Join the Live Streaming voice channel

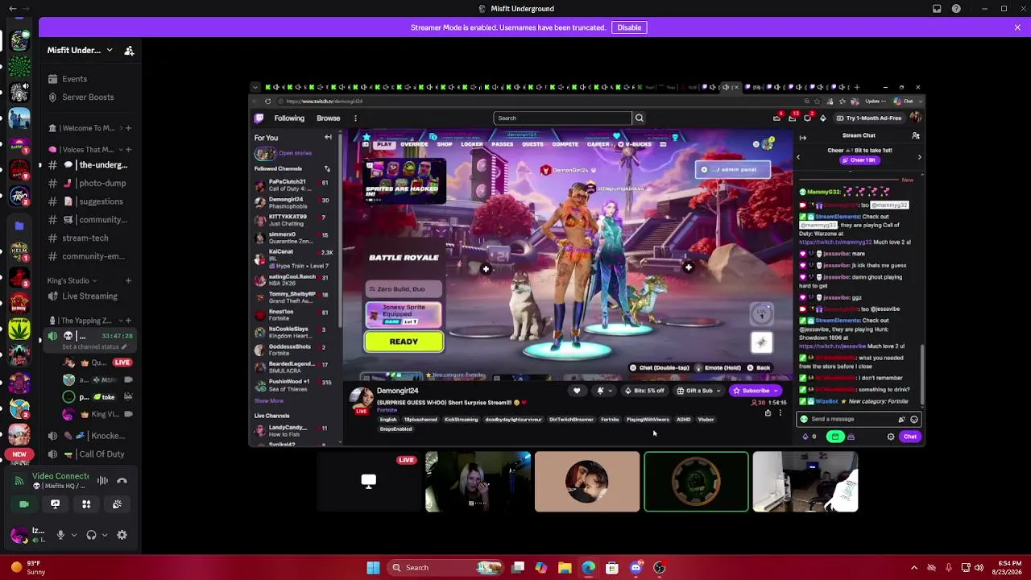[x=90, y=296]
